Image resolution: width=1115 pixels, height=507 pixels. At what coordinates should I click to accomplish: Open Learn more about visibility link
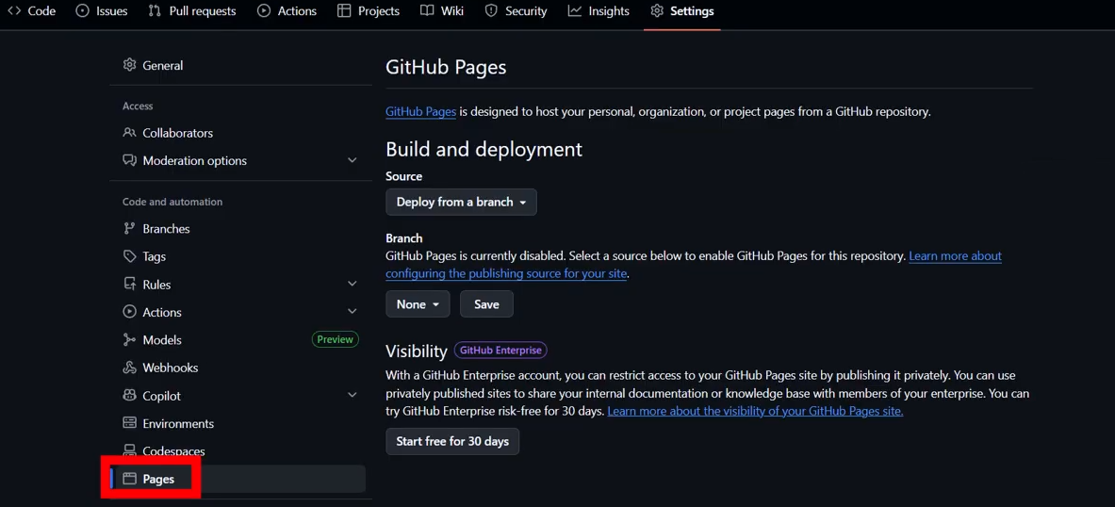[x=755, y=411]
